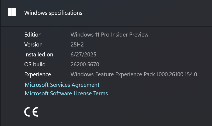Click the 26200.5670 build number

click(x=85, y=64)
